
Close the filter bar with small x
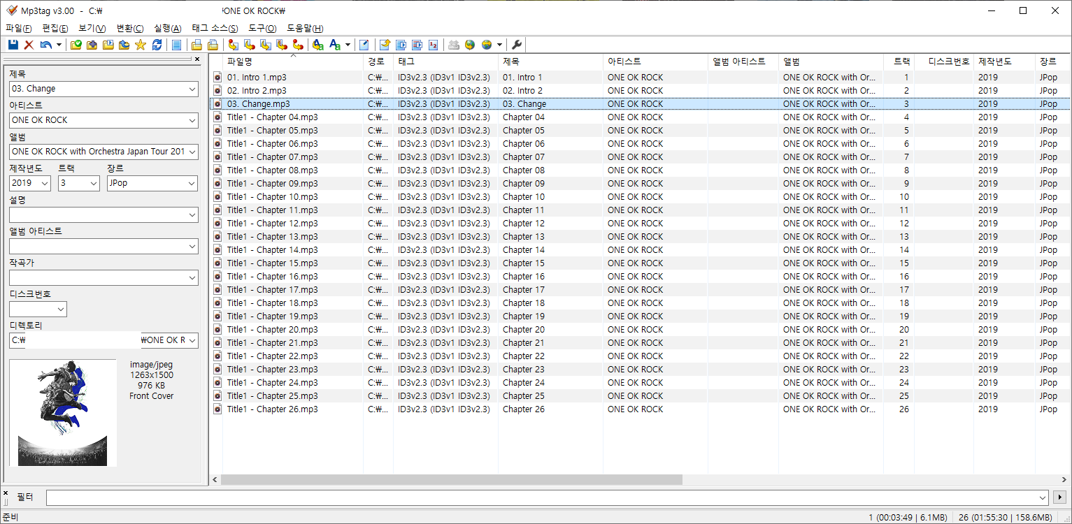pos(5,493)
